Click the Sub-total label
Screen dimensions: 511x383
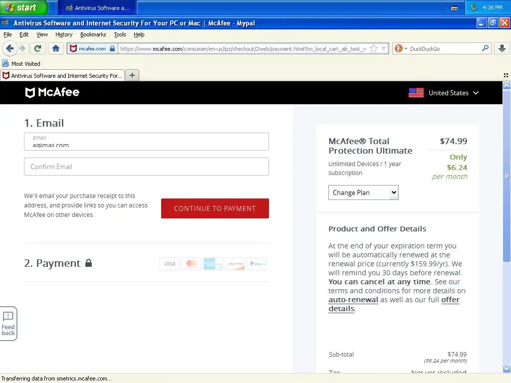coord(341,354)
